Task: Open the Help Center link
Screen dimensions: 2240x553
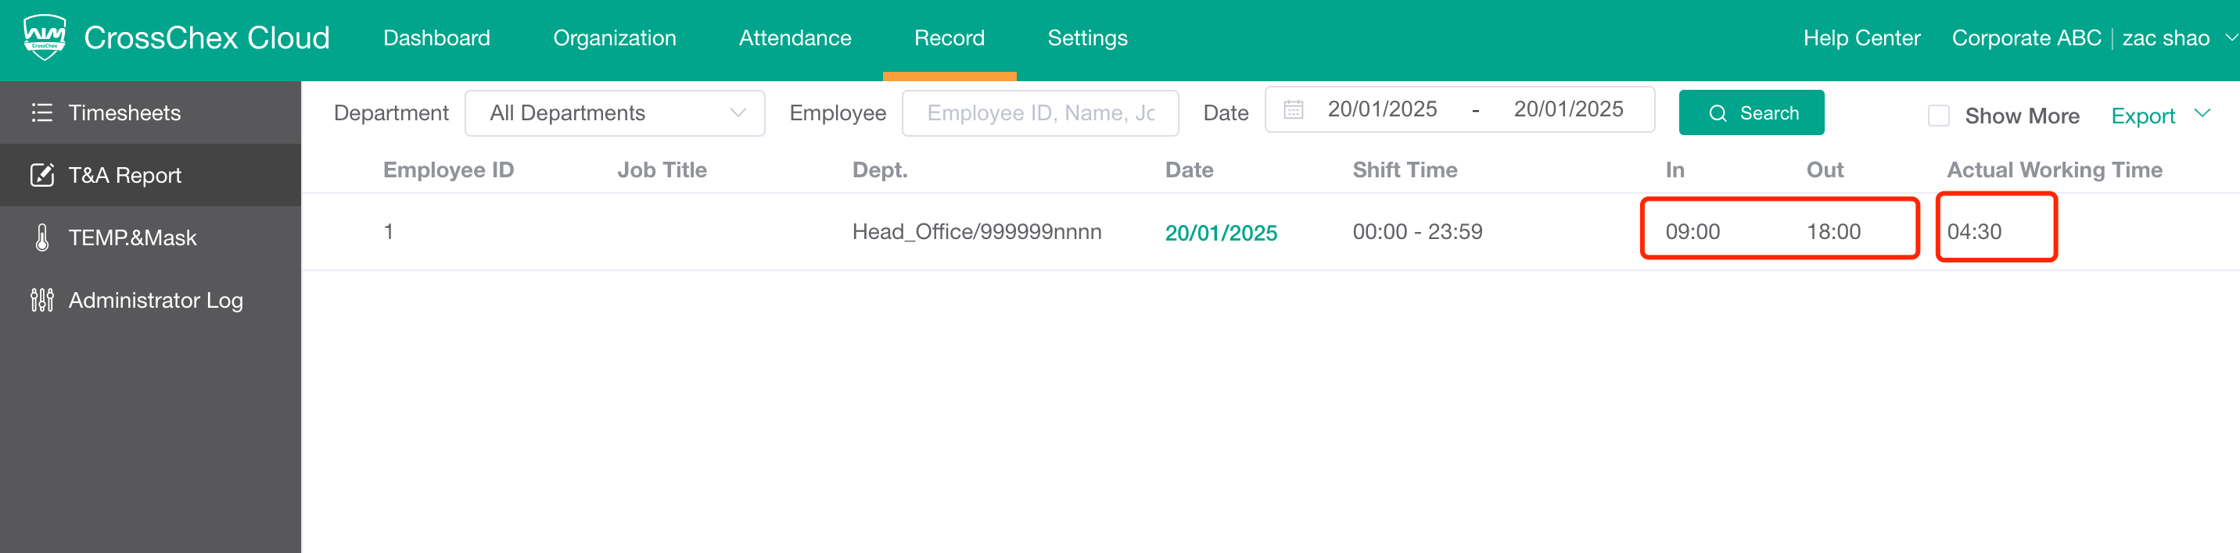Action: click(x=1861, y=38)
